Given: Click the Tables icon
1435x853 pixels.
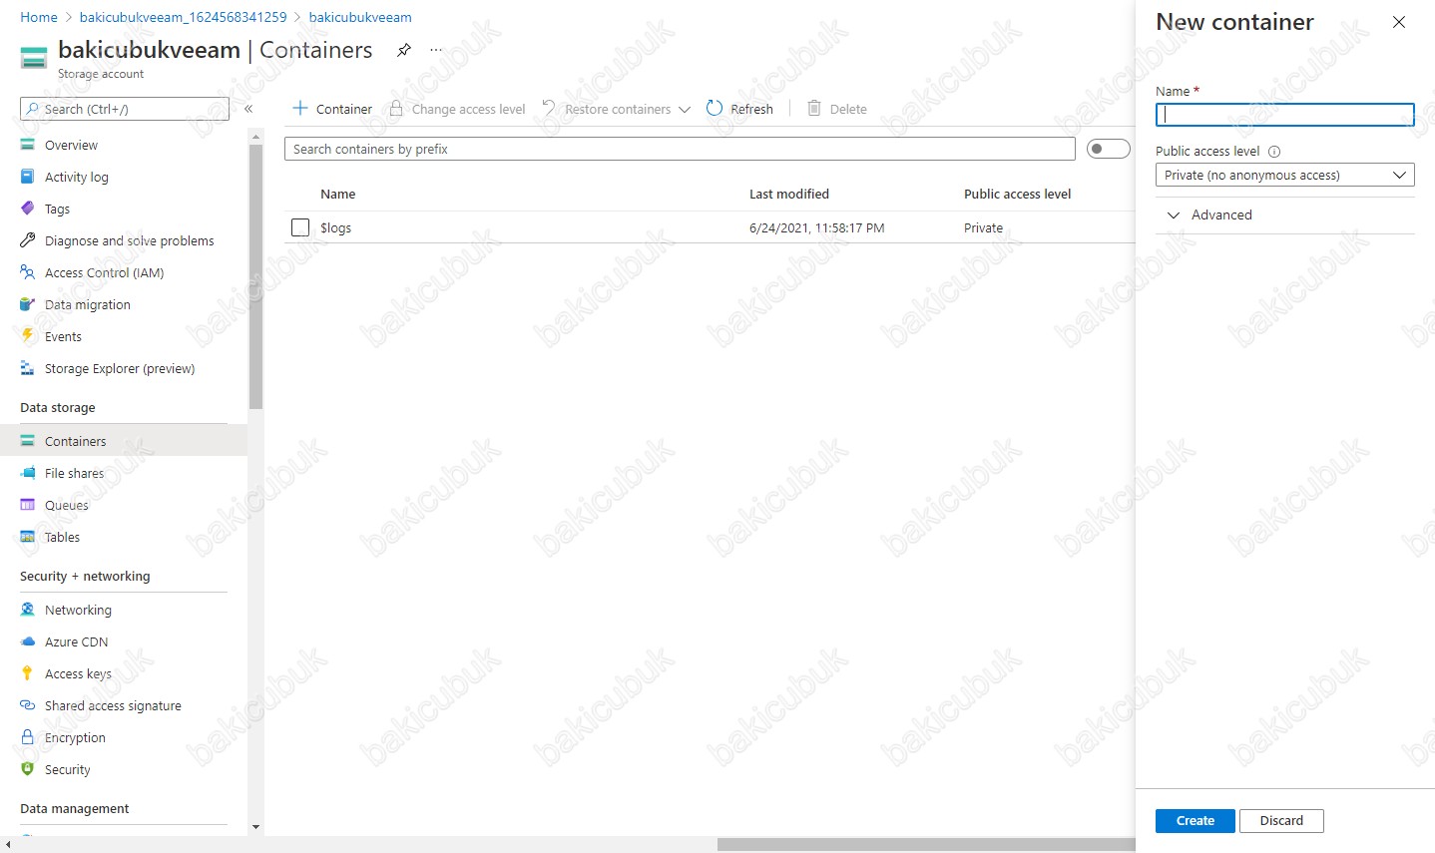Looking at the screenshot, I should pos(28,537).
